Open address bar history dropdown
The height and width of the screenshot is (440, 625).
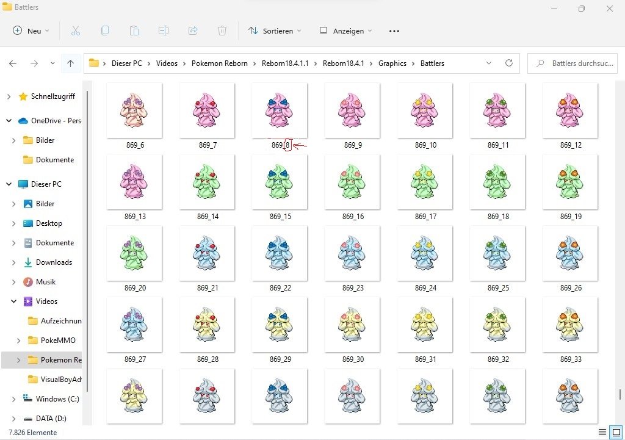pos(489,63)
